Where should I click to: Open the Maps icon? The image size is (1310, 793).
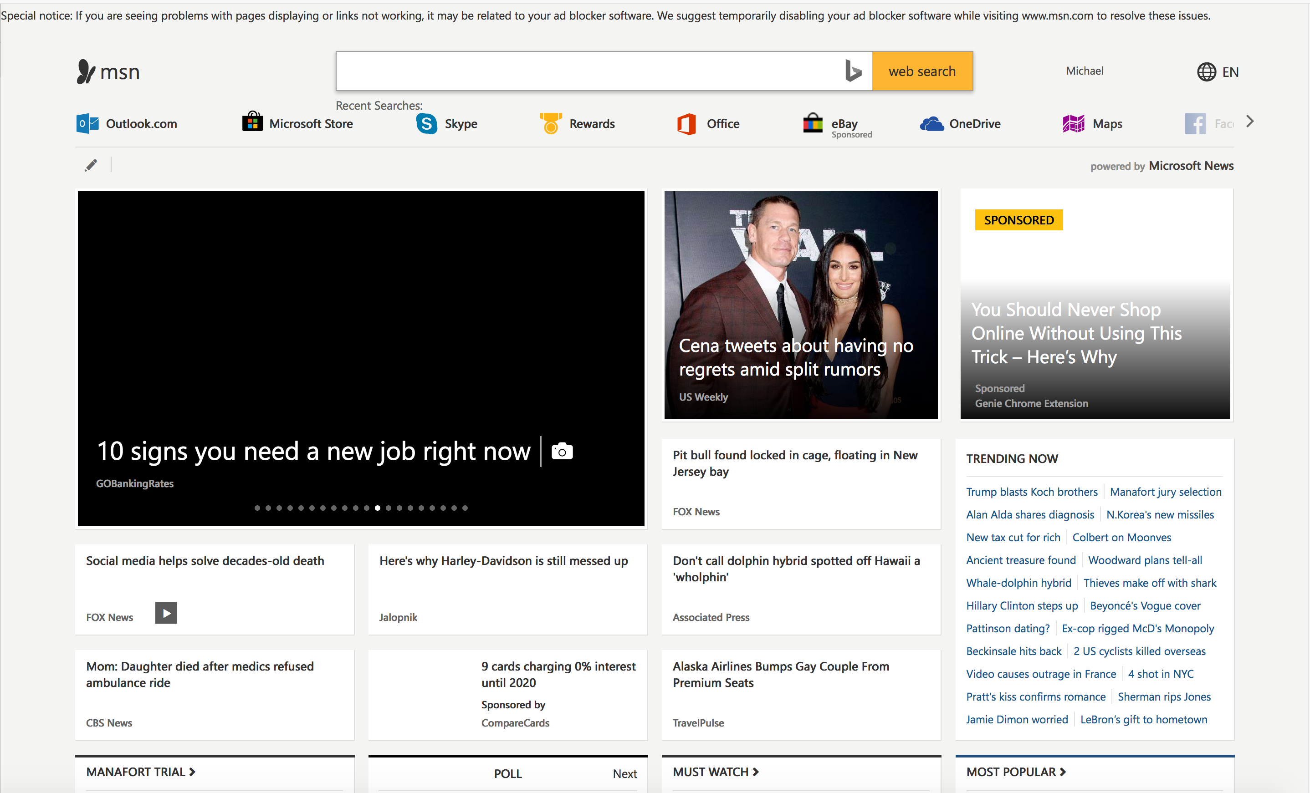[1074, 124]
